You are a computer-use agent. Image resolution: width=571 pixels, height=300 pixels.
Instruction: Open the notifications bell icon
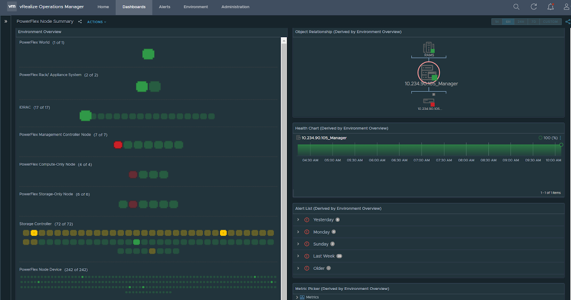click(x=551, y=7)
